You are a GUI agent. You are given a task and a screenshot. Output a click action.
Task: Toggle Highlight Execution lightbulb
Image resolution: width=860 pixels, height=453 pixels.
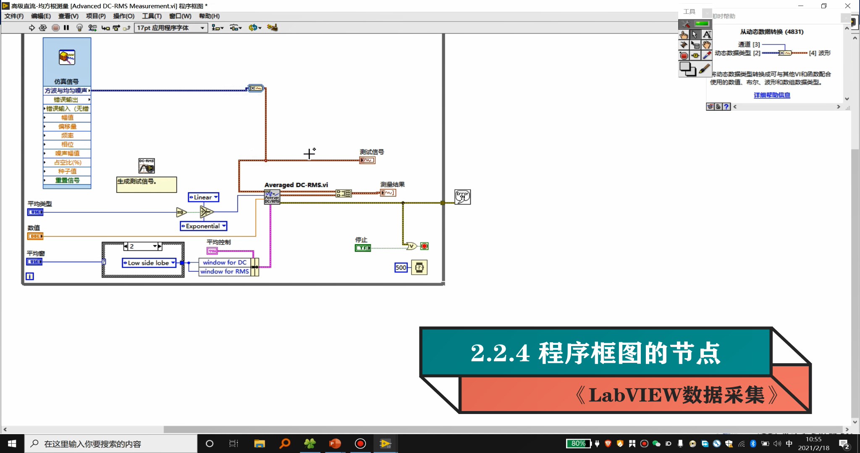79,28
